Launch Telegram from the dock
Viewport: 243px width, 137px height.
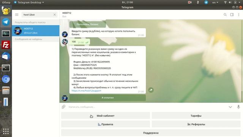pyautogui.click(x=6, y=22)
